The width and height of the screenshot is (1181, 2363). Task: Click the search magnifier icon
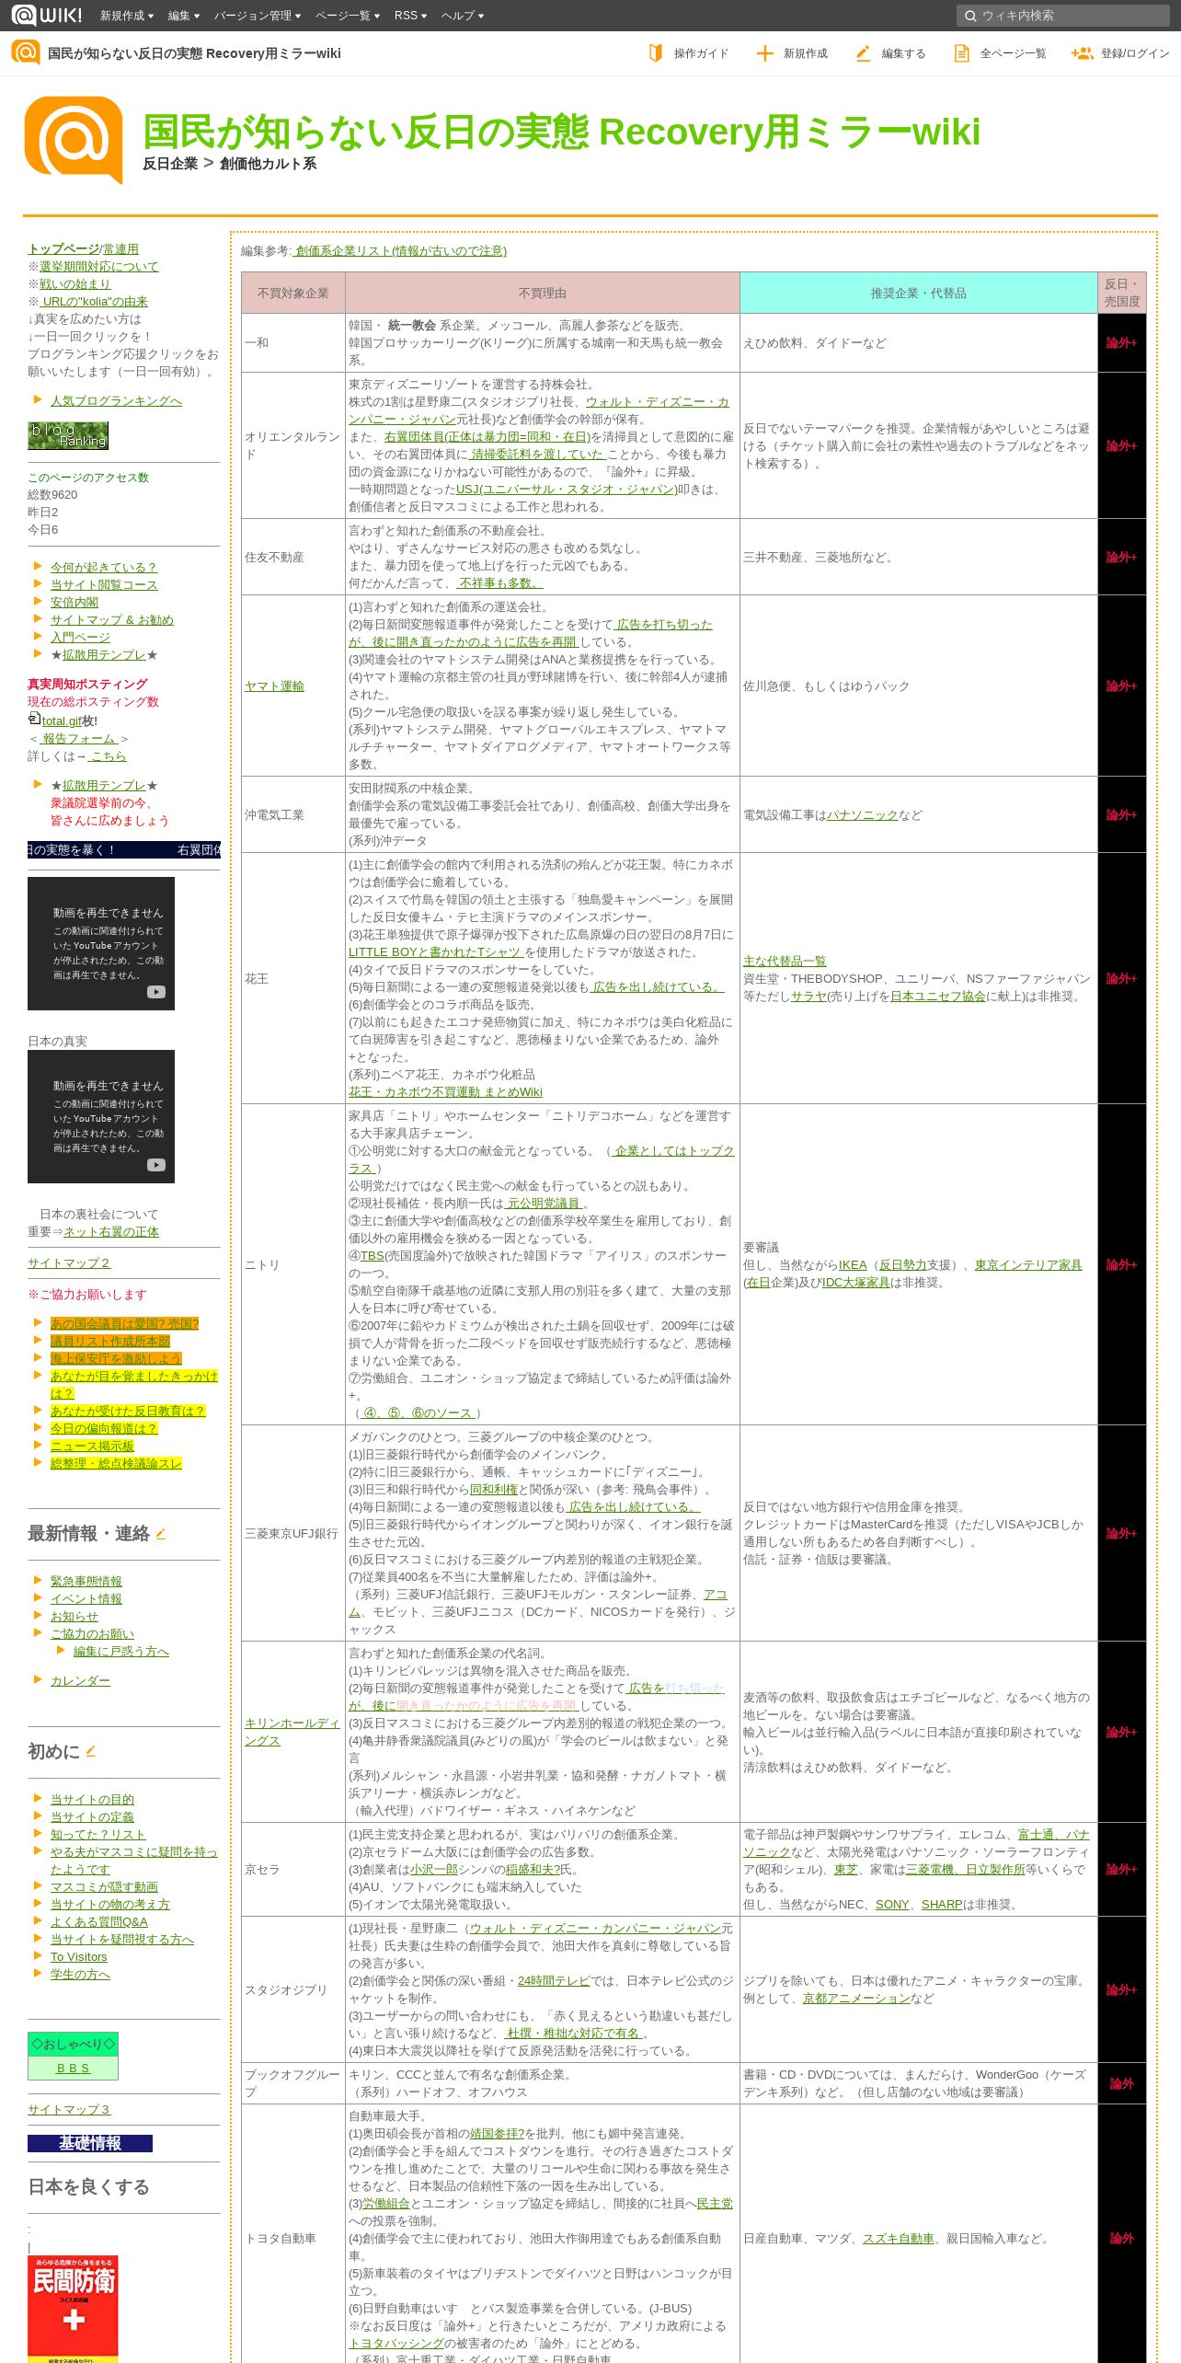click(969, 16)
